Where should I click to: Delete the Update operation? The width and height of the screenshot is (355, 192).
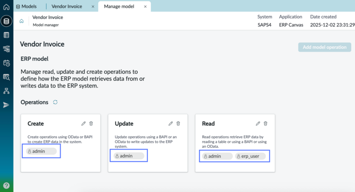178,123
